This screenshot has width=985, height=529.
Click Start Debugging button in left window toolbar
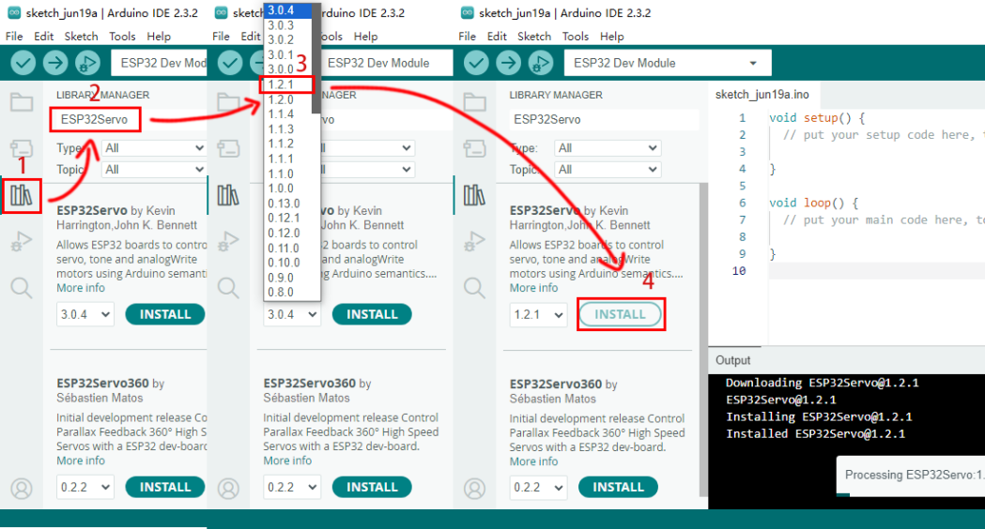87,63
